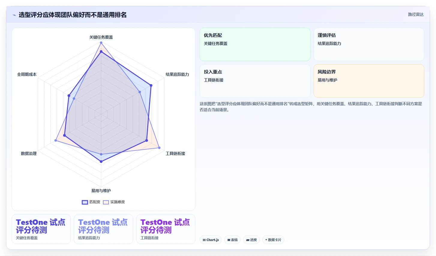Click the 全周期成本 radar axis label
436x256 pixels.
coord(27,74)
